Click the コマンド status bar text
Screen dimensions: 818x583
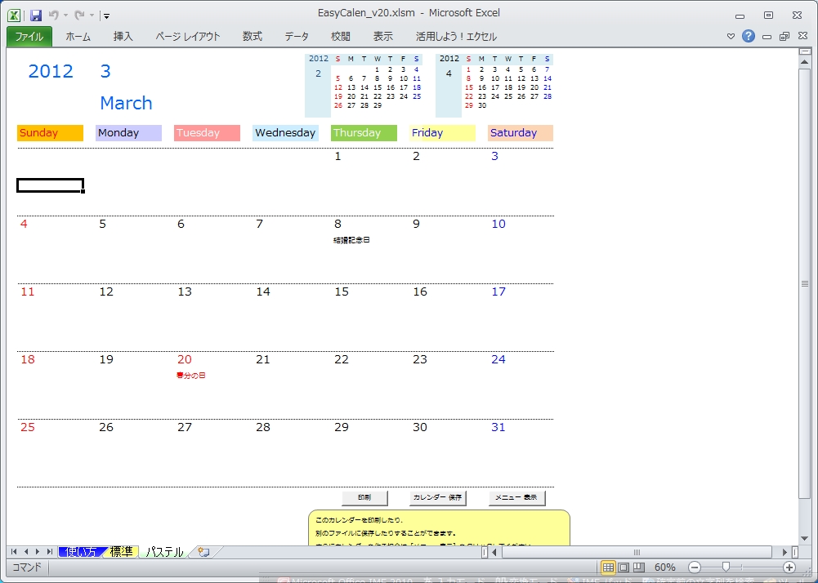(26, 567)
